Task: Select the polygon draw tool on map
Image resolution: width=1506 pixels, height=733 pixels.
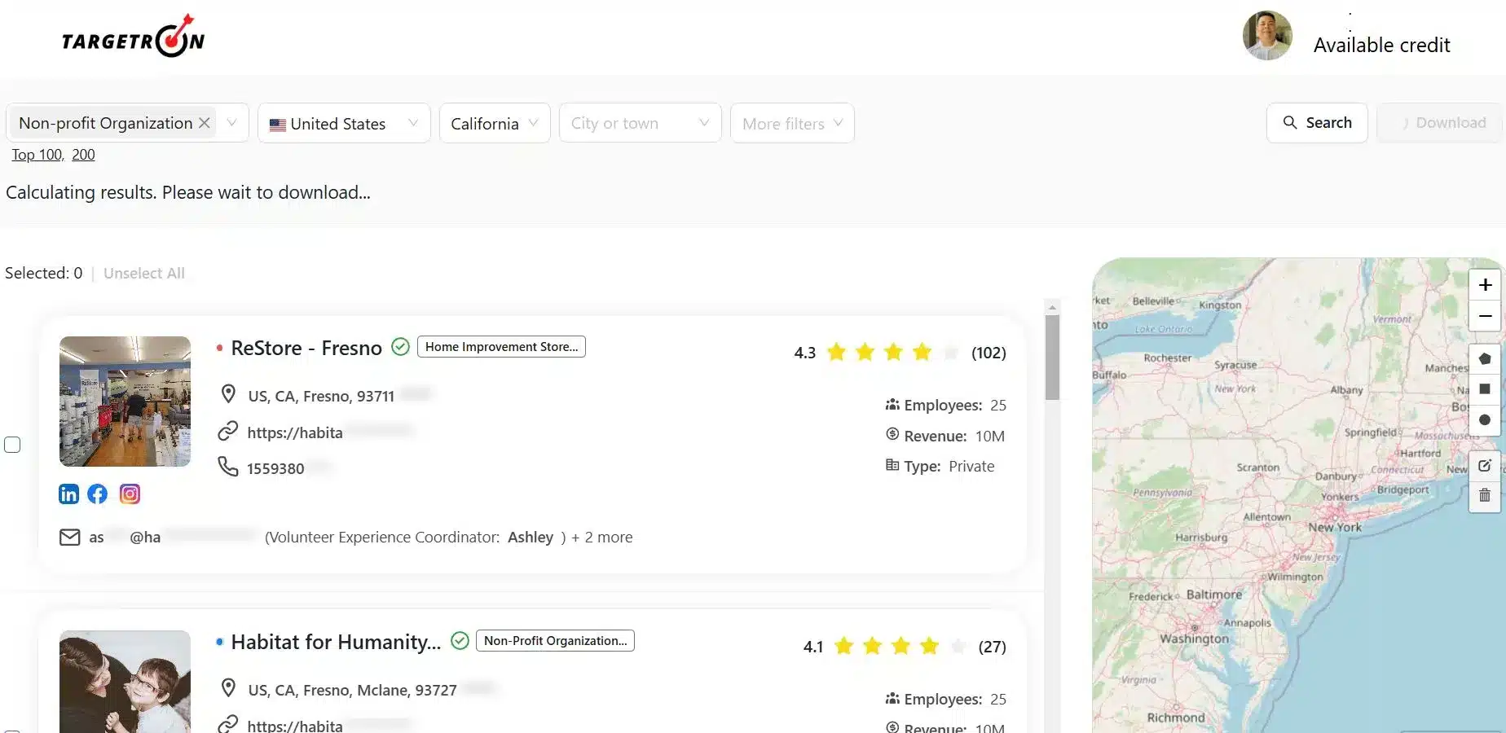Action: tap(1485, 358)
